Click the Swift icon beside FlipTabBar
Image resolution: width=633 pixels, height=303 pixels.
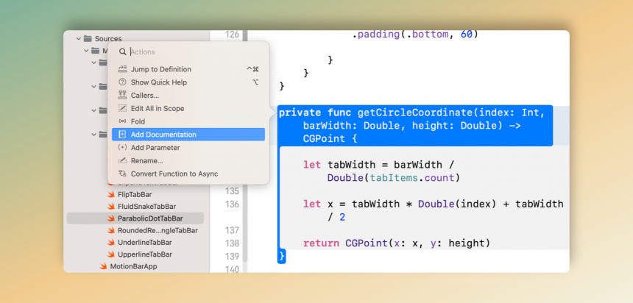click(112, 195)
